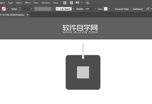Open Adobe Stock via the St icon

(x=71, y=3)
